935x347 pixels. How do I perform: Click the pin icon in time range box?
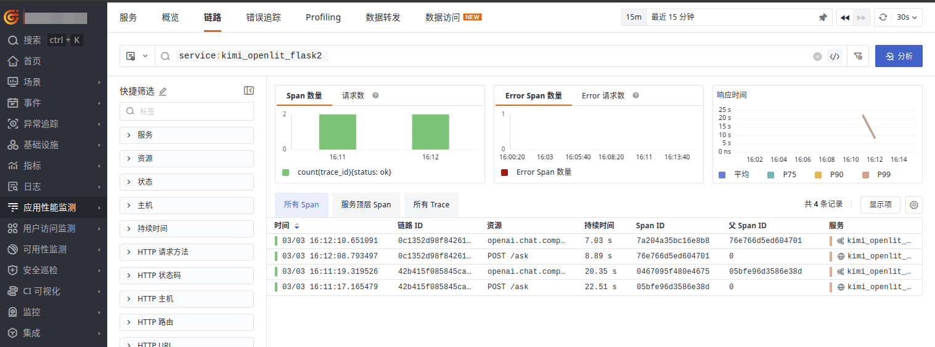[x=822, y=17]
